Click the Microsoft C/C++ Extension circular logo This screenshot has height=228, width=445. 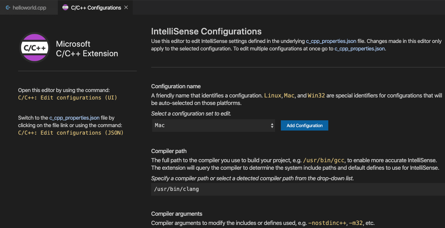coord(34,48)
